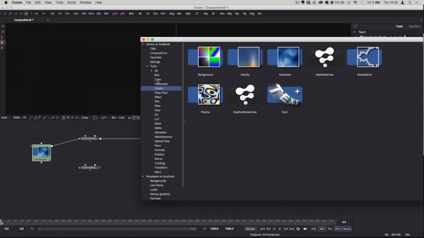Open the Tools menu
424x238 pixels.
click(x=59, y=3)
